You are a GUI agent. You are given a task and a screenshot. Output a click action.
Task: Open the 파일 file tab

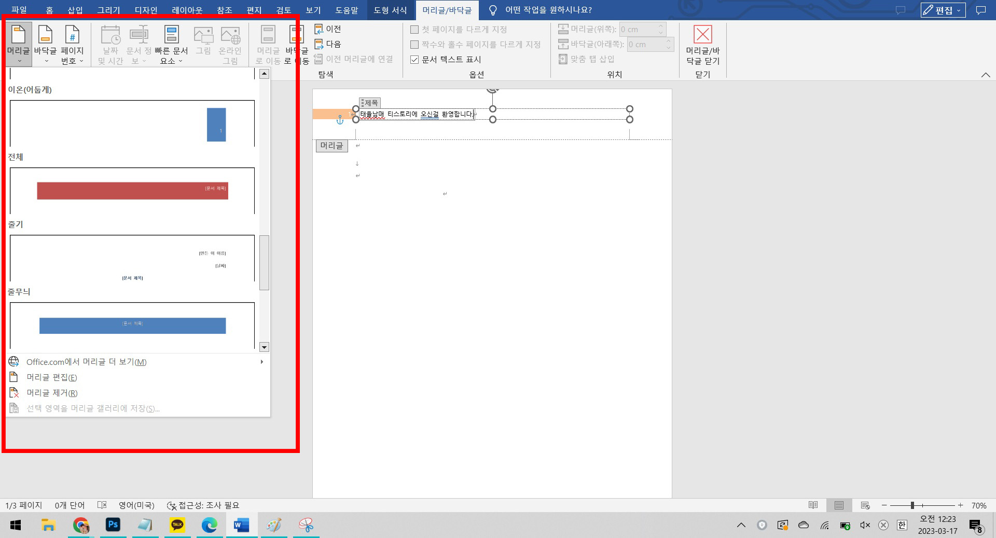click(x=19, y=10)
